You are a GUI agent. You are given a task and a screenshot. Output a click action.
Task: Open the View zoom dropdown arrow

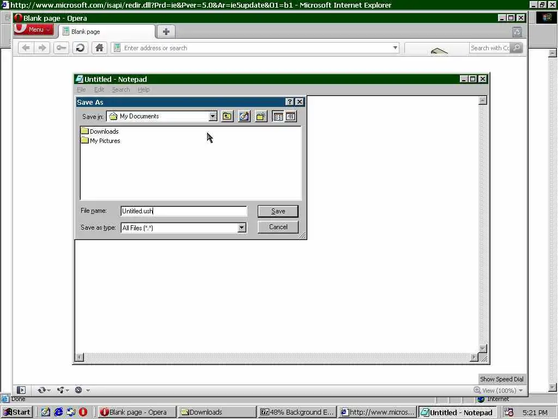coord(521,391)
